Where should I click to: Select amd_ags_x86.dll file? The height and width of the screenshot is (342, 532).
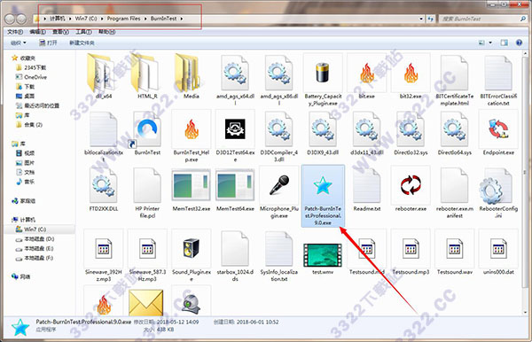tap(279, 80)
